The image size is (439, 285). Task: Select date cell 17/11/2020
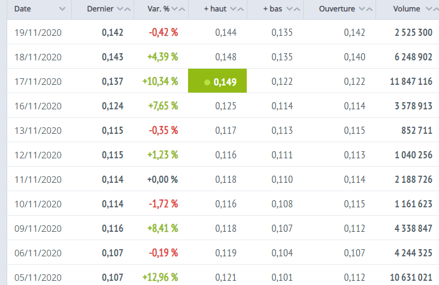[38, 82]
